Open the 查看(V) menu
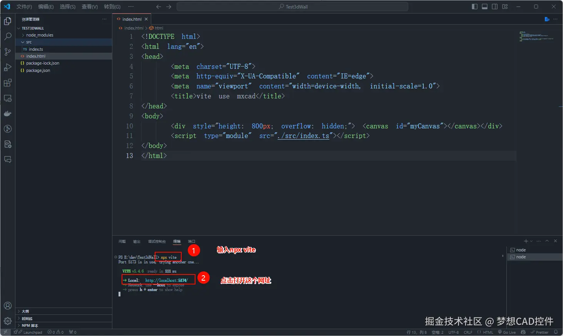 90,7
